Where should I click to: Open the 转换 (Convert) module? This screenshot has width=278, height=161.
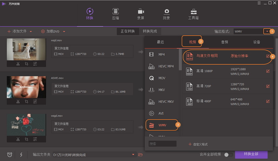[90, 14]
